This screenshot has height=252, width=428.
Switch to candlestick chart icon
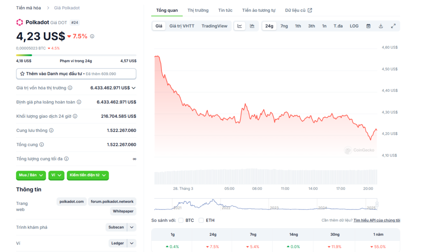(252, 26)
